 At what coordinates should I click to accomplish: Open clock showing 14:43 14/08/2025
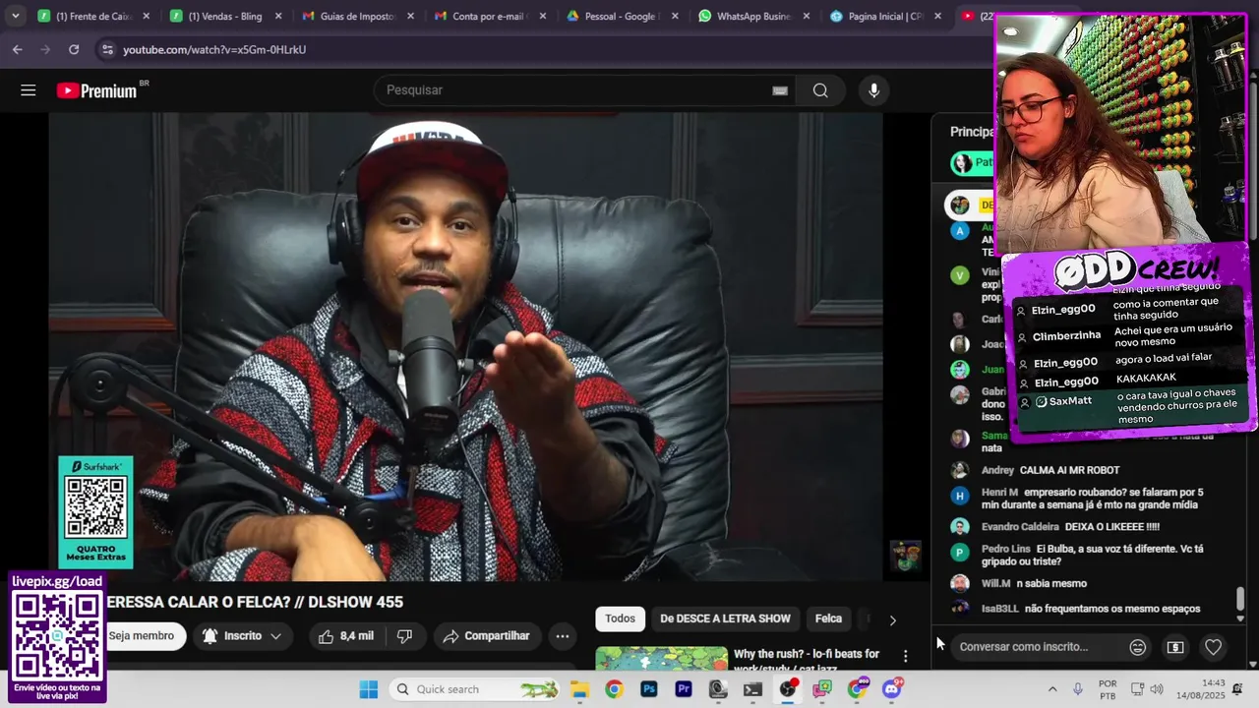click(1200, 689)
